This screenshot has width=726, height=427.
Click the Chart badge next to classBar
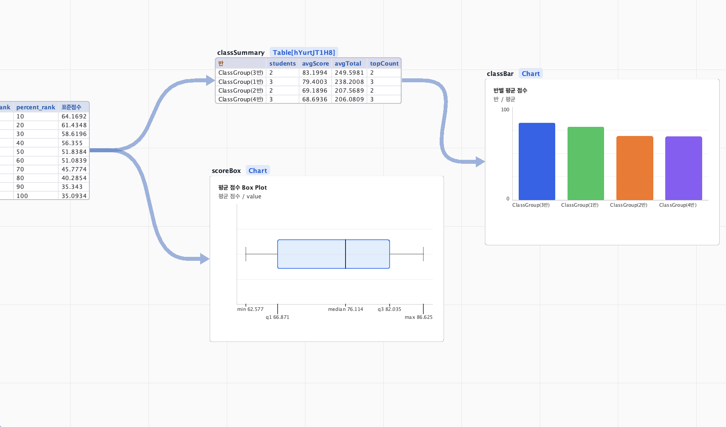point(531,74)
